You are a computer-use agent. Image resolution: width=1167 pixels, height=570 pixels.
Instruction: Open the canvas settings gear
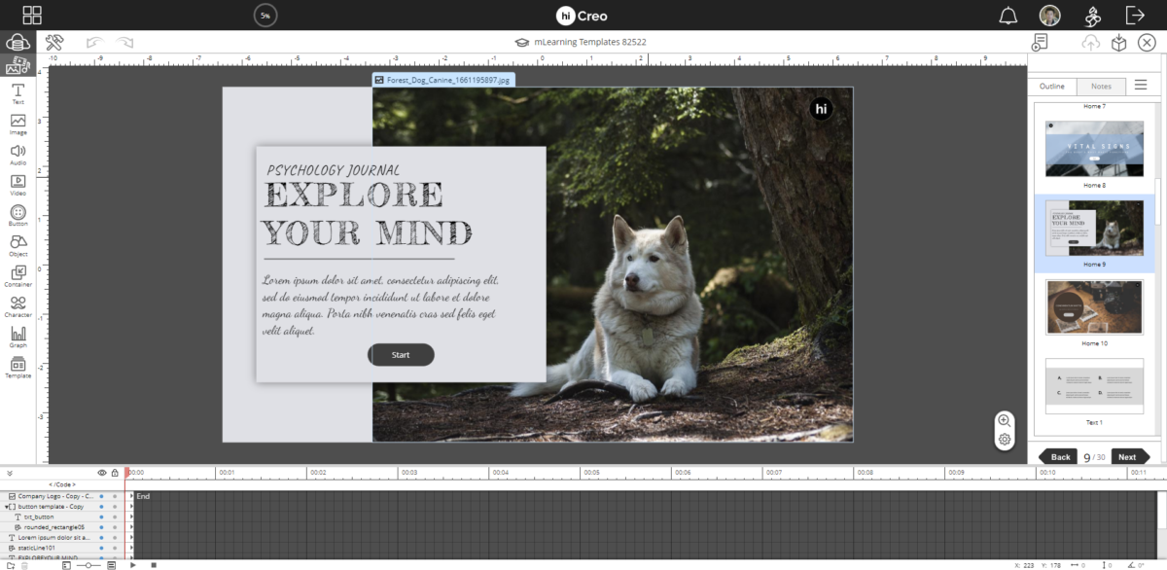(x=1005, y=439)
